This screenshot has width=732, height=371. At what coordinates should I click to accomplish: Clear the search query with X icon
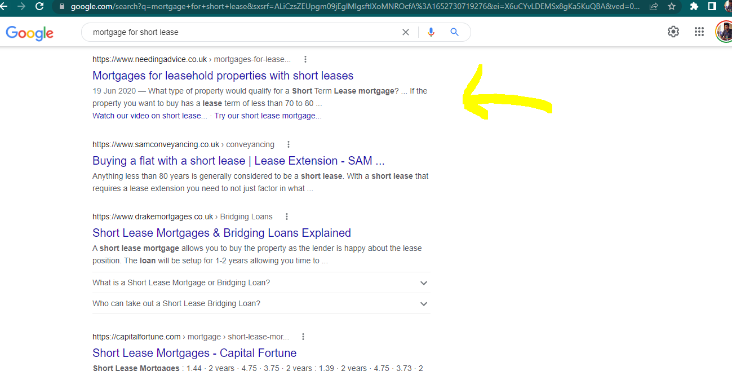[x=405, y=32]
